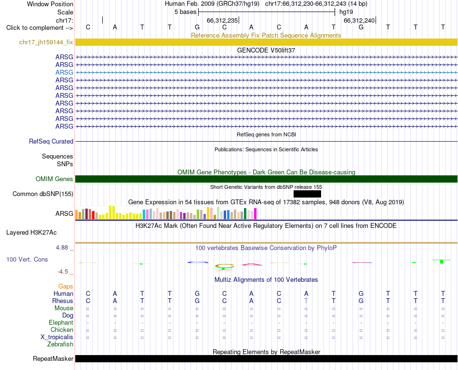Screen dimensions: 458x370
Task: Click the "Layered H3K27Ac" track label
Action: coord(31,233)
